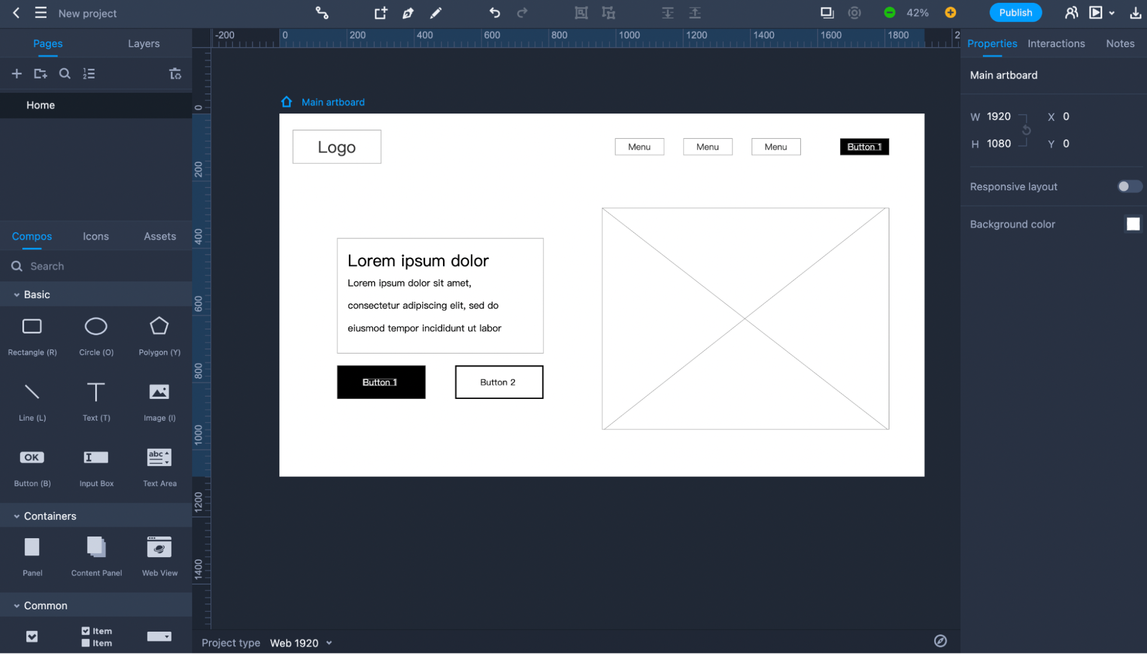Open the Project type Web 1920 dropdown
Viewport: 1147px width, 654px height.
(301, 643)
